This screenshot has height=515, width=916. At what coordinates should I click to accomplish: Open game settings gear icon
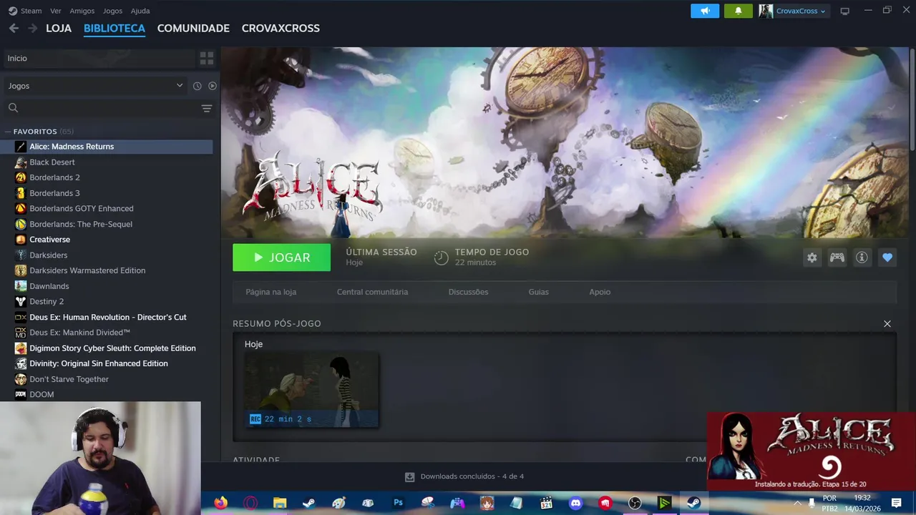click(812, 257)
